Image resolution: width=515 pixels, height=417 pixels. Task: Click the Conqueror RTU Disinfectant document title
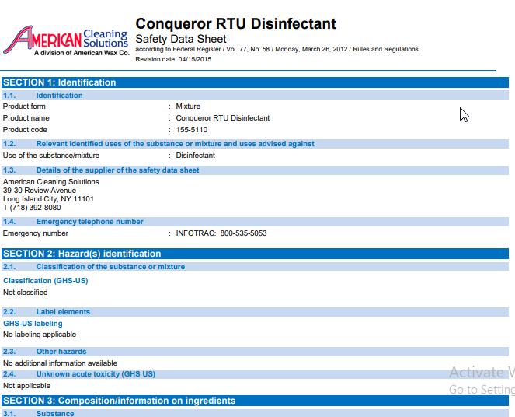[235, 24]
